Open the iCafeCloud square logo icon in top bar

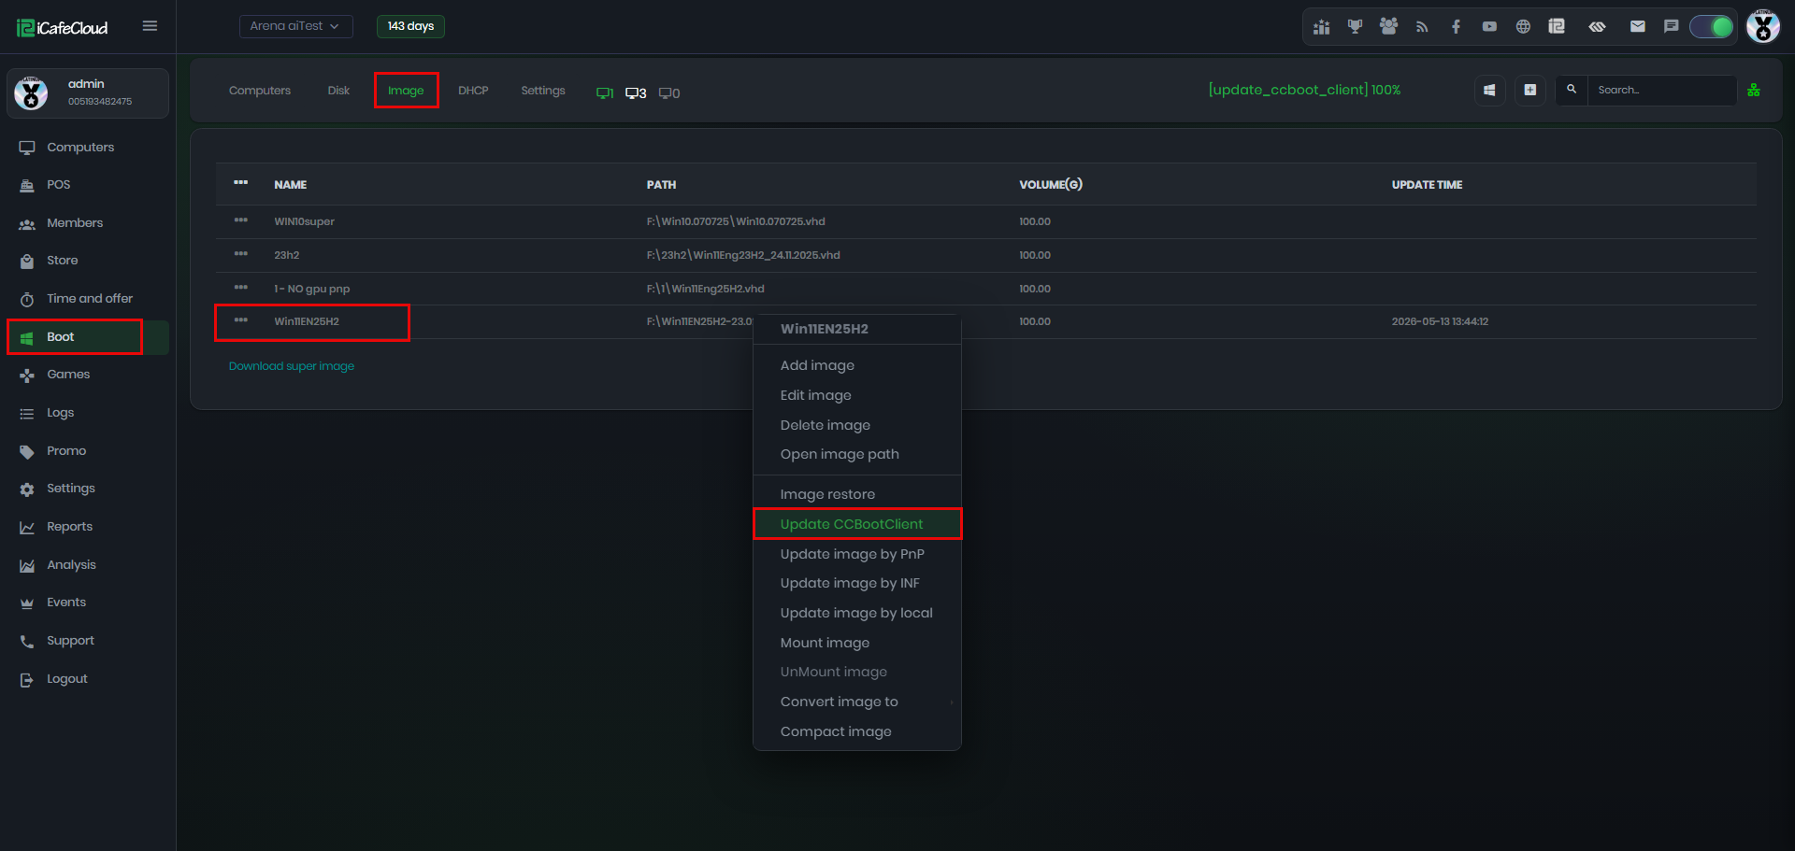[x=1557, y=27]
